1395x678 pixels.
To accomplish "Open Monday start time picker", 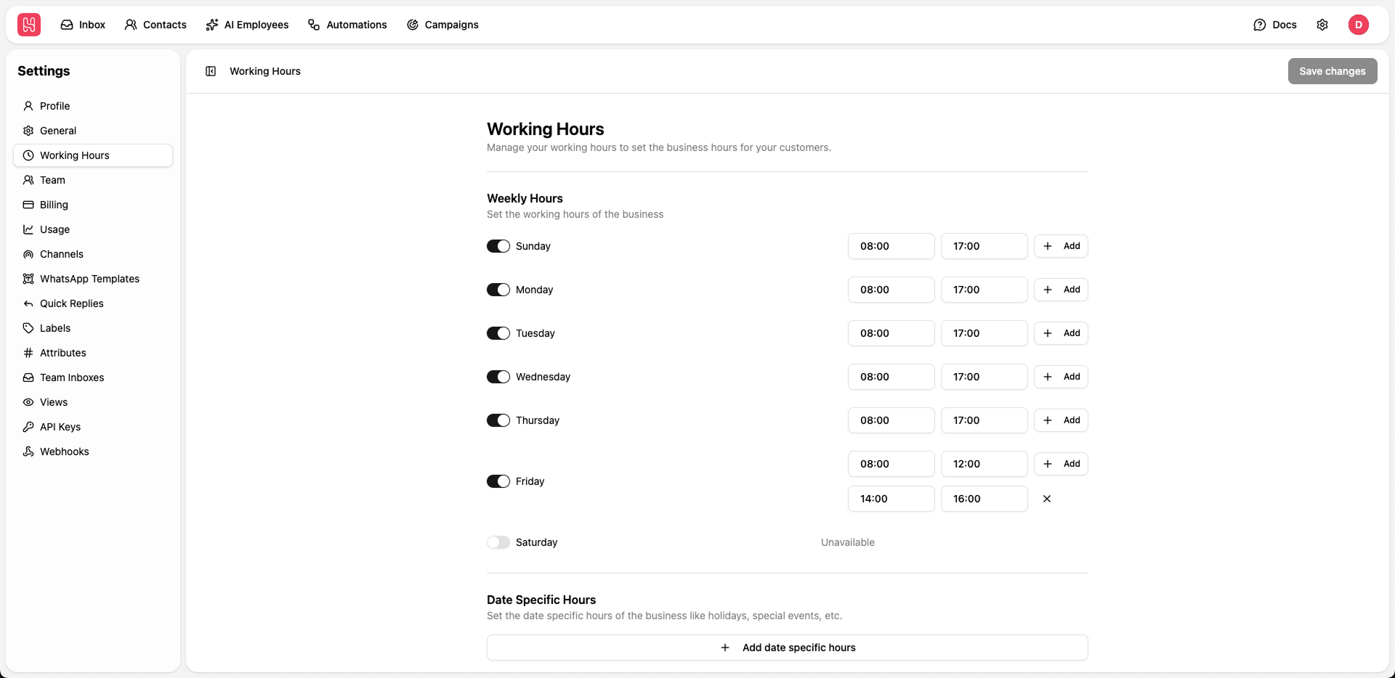I will pos(891,289).
